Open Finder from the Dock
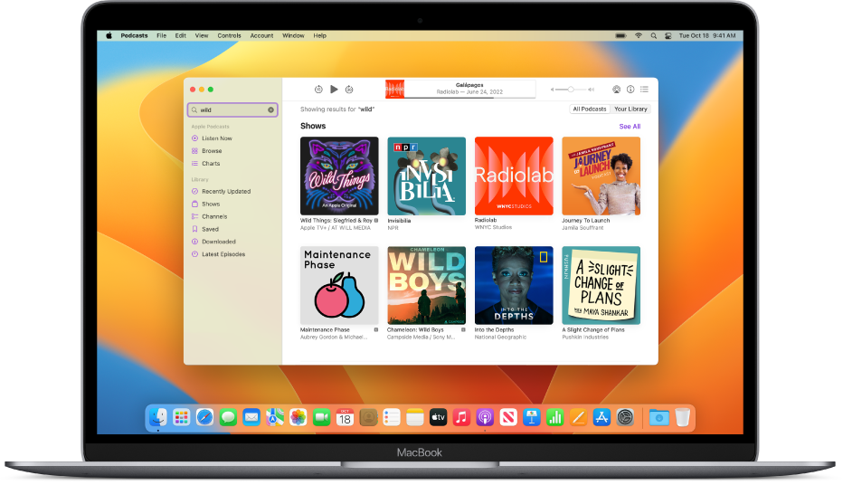 point(158,417)
